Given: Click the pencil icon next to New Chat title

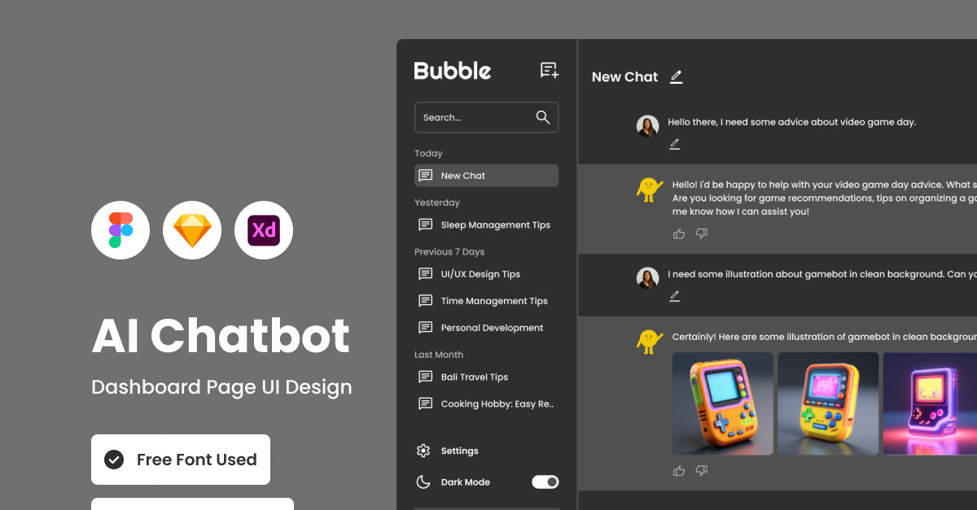Looking at the screenshot, I should tap(676, 77).
